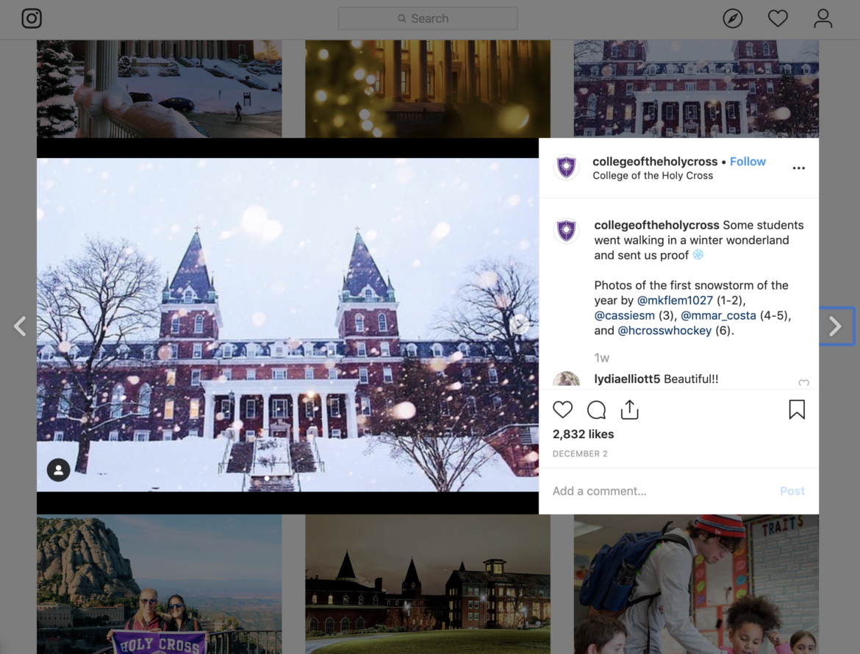The width and height of the screenshot is (860, 654).
Task: Click the Instagram logo
Action: click(30, 18)
